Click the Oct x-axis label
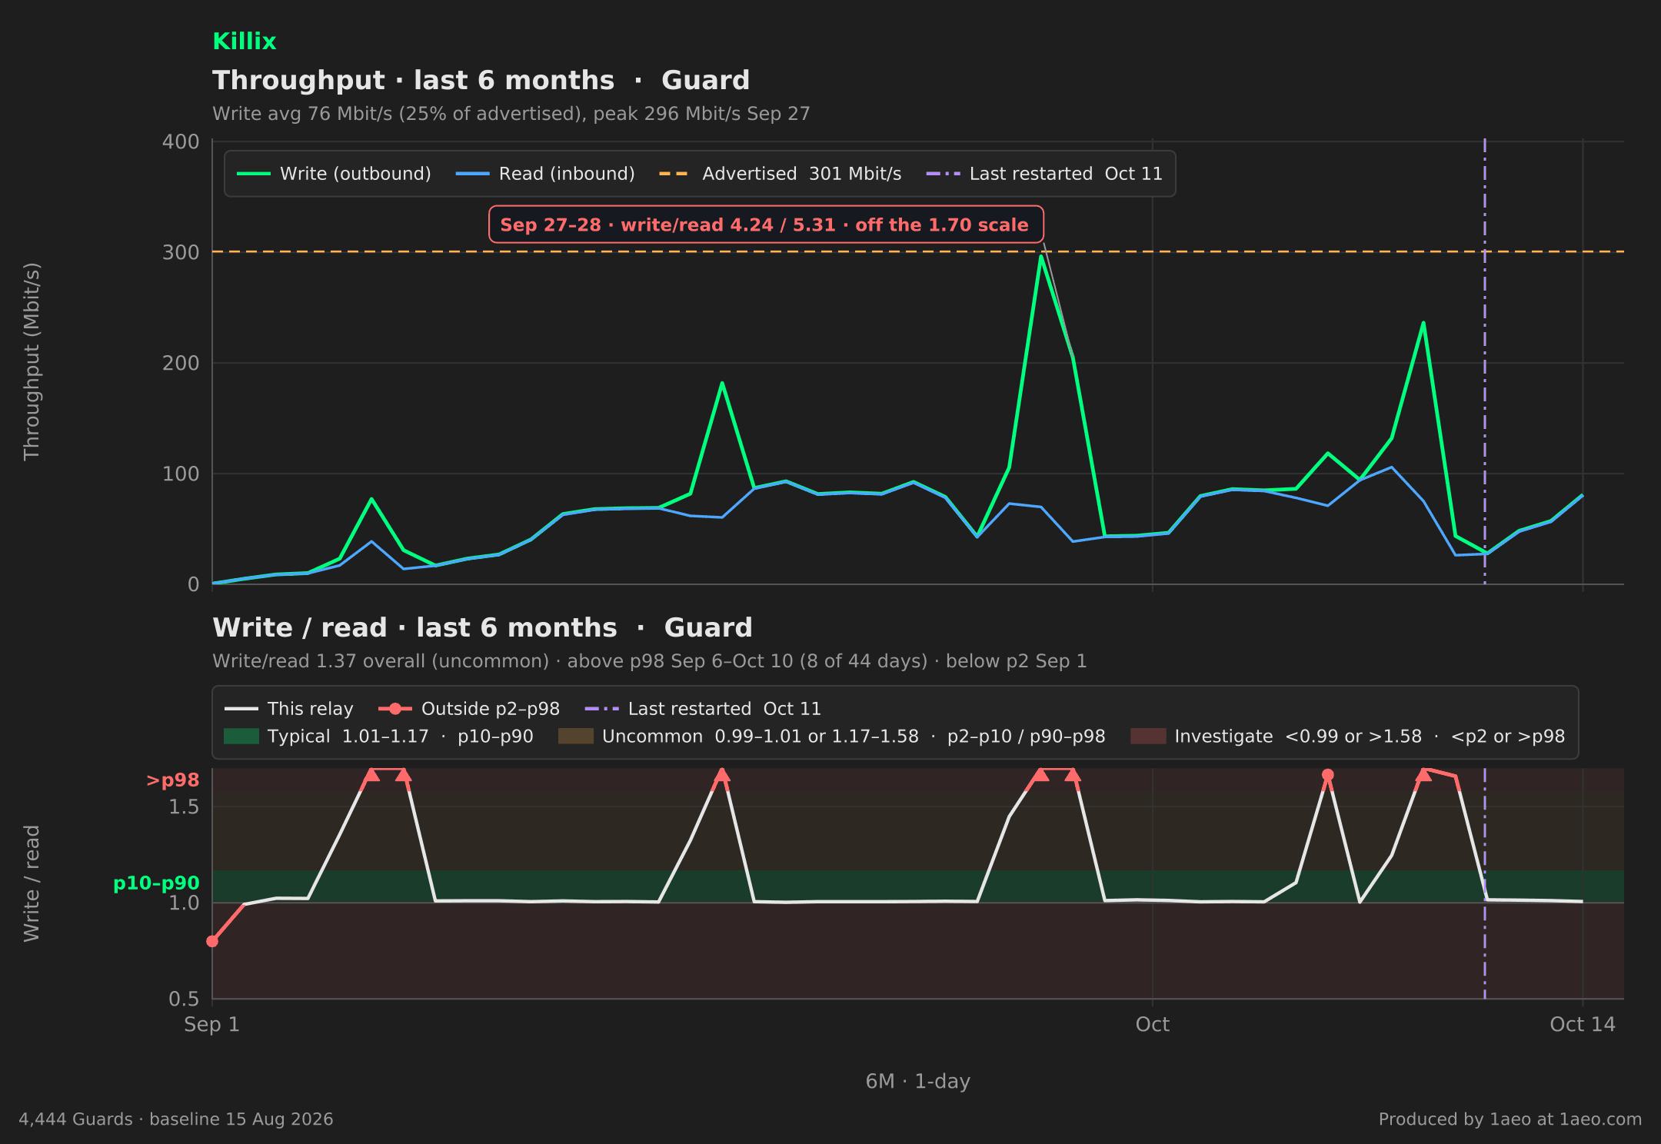The height and width of the screenshot is (1144, 1661). click(1153, 1024)
